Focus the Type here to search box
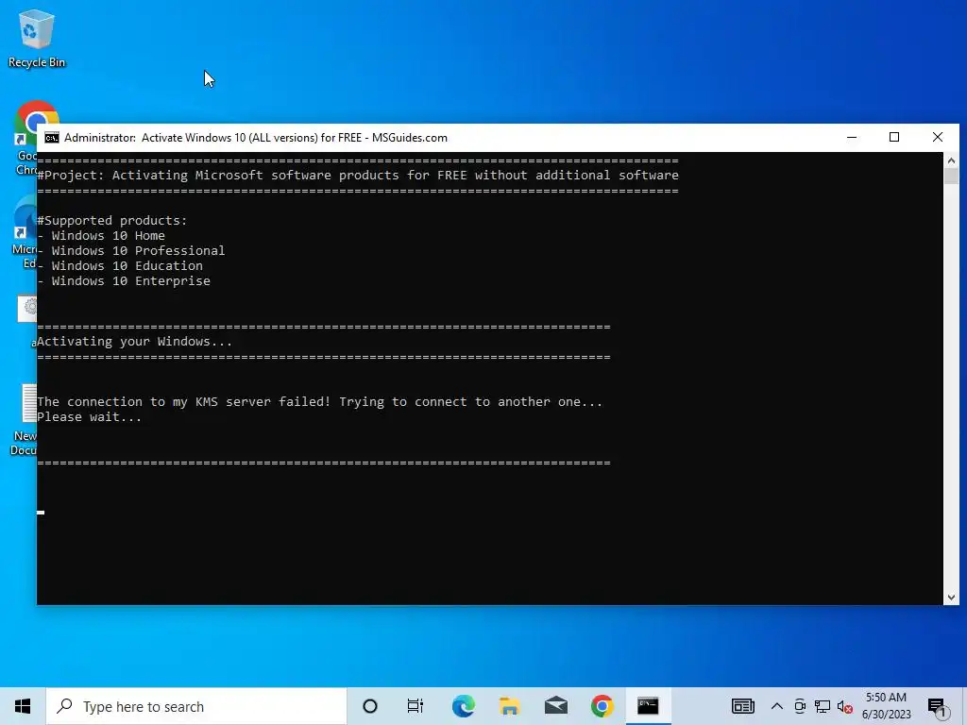Screen dimensions: 967x725 pyautogui.click(x=196, y=706)
